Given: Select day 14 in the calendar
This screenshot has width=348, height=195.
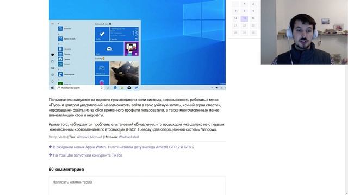Looking at the screenshot, I should [x=235, y=18].
